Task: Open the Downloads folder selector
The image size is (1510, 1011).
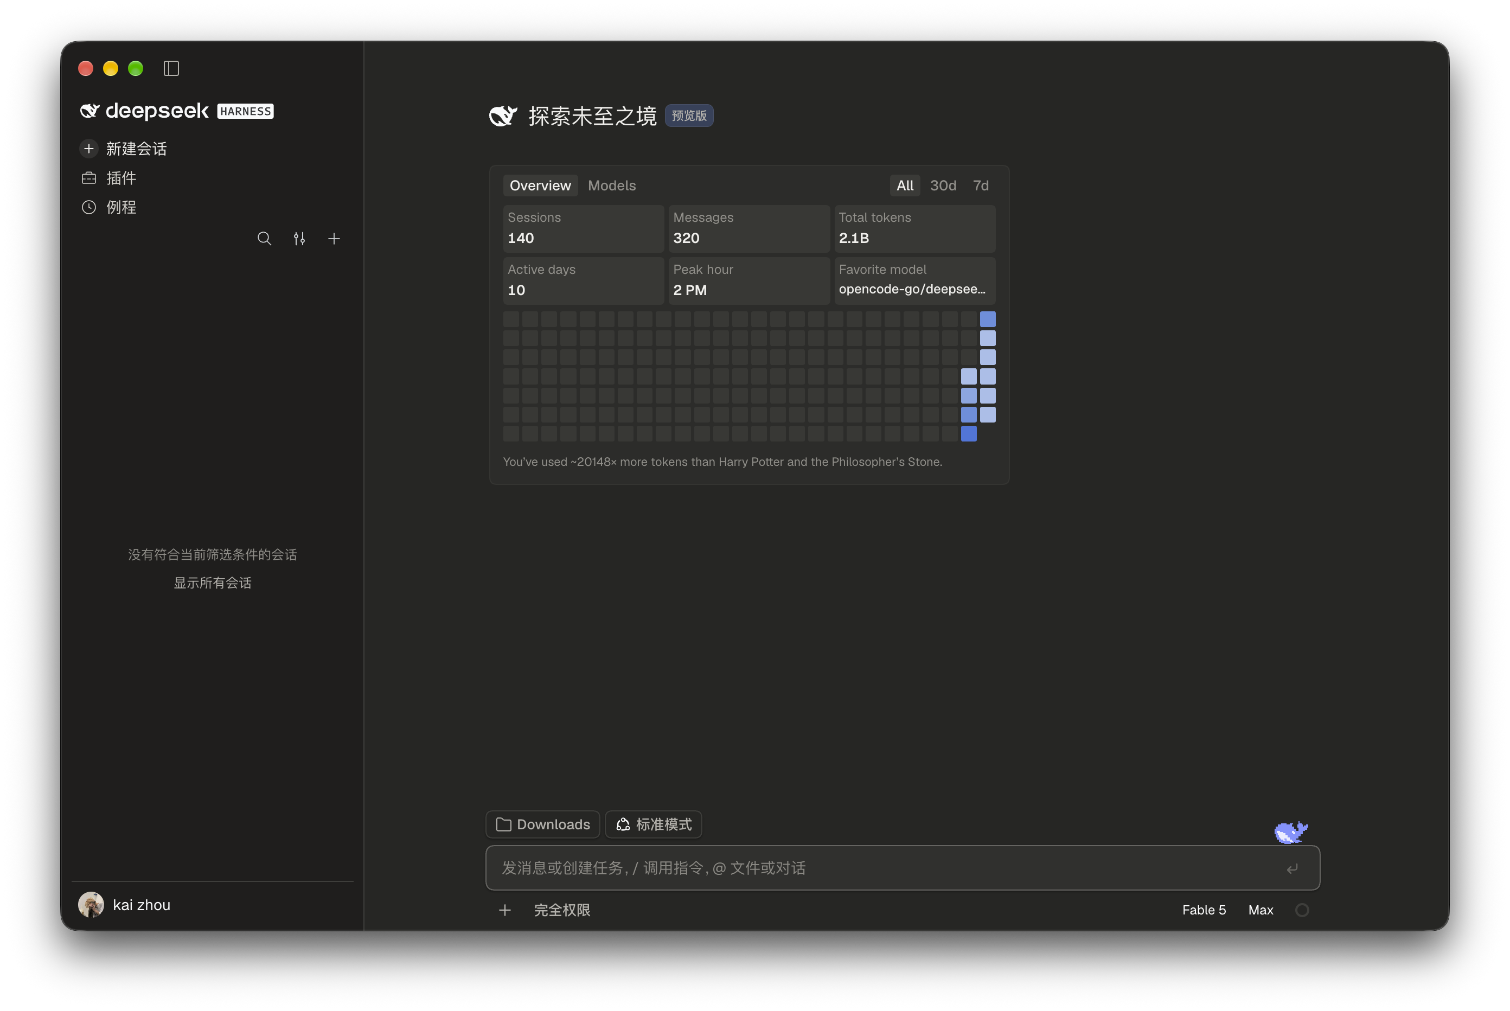Action: 543,824
